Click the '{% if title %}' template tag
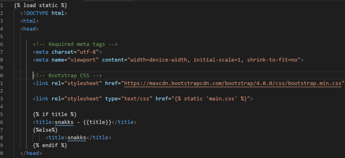Image resolution: width=345 pixels, height=158 pixels. point(55,114)
